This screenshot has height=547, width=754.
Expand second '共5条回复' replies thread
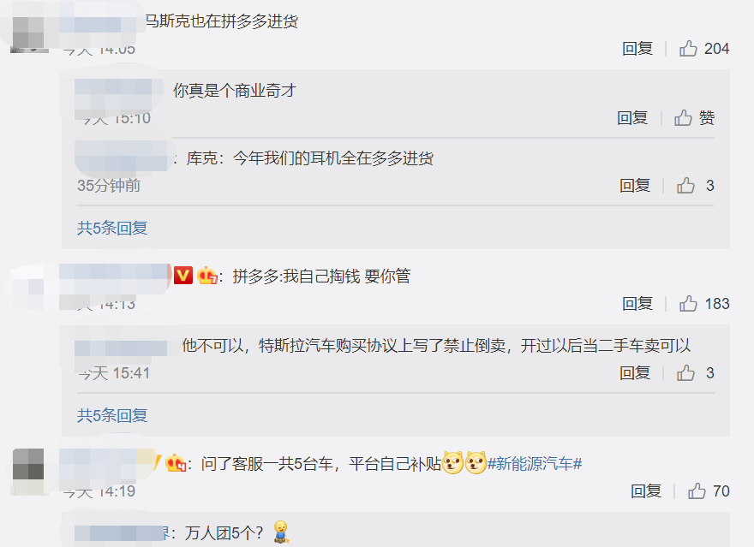point(112,415)
